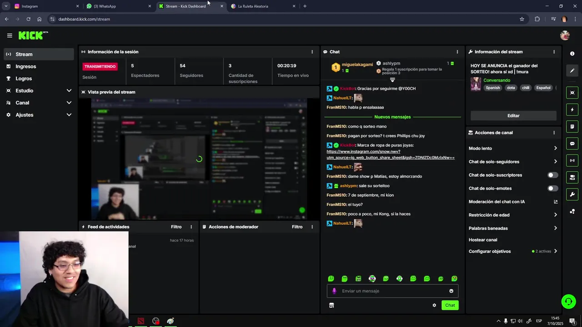Viewport: 582px width, 327px height.
Task: Click the purple microphone icon in the message box
Action: pos(334,291)
